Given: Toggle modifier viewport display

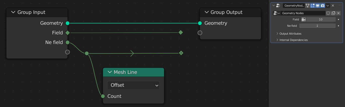Looking at the screenshot, I should point(318,6).
